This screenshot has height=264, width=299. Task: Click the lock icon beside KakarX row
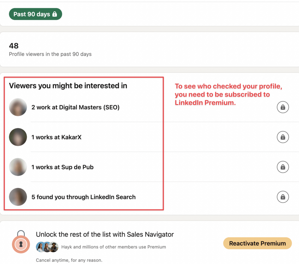(x=283, y=137)
